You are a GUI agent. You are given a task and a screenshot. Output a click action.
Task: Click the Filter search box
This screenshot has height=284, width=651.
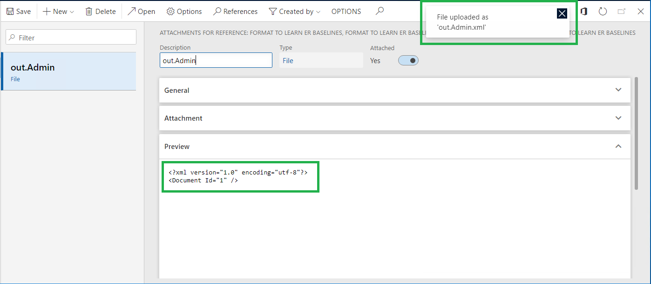coord(70,37)
